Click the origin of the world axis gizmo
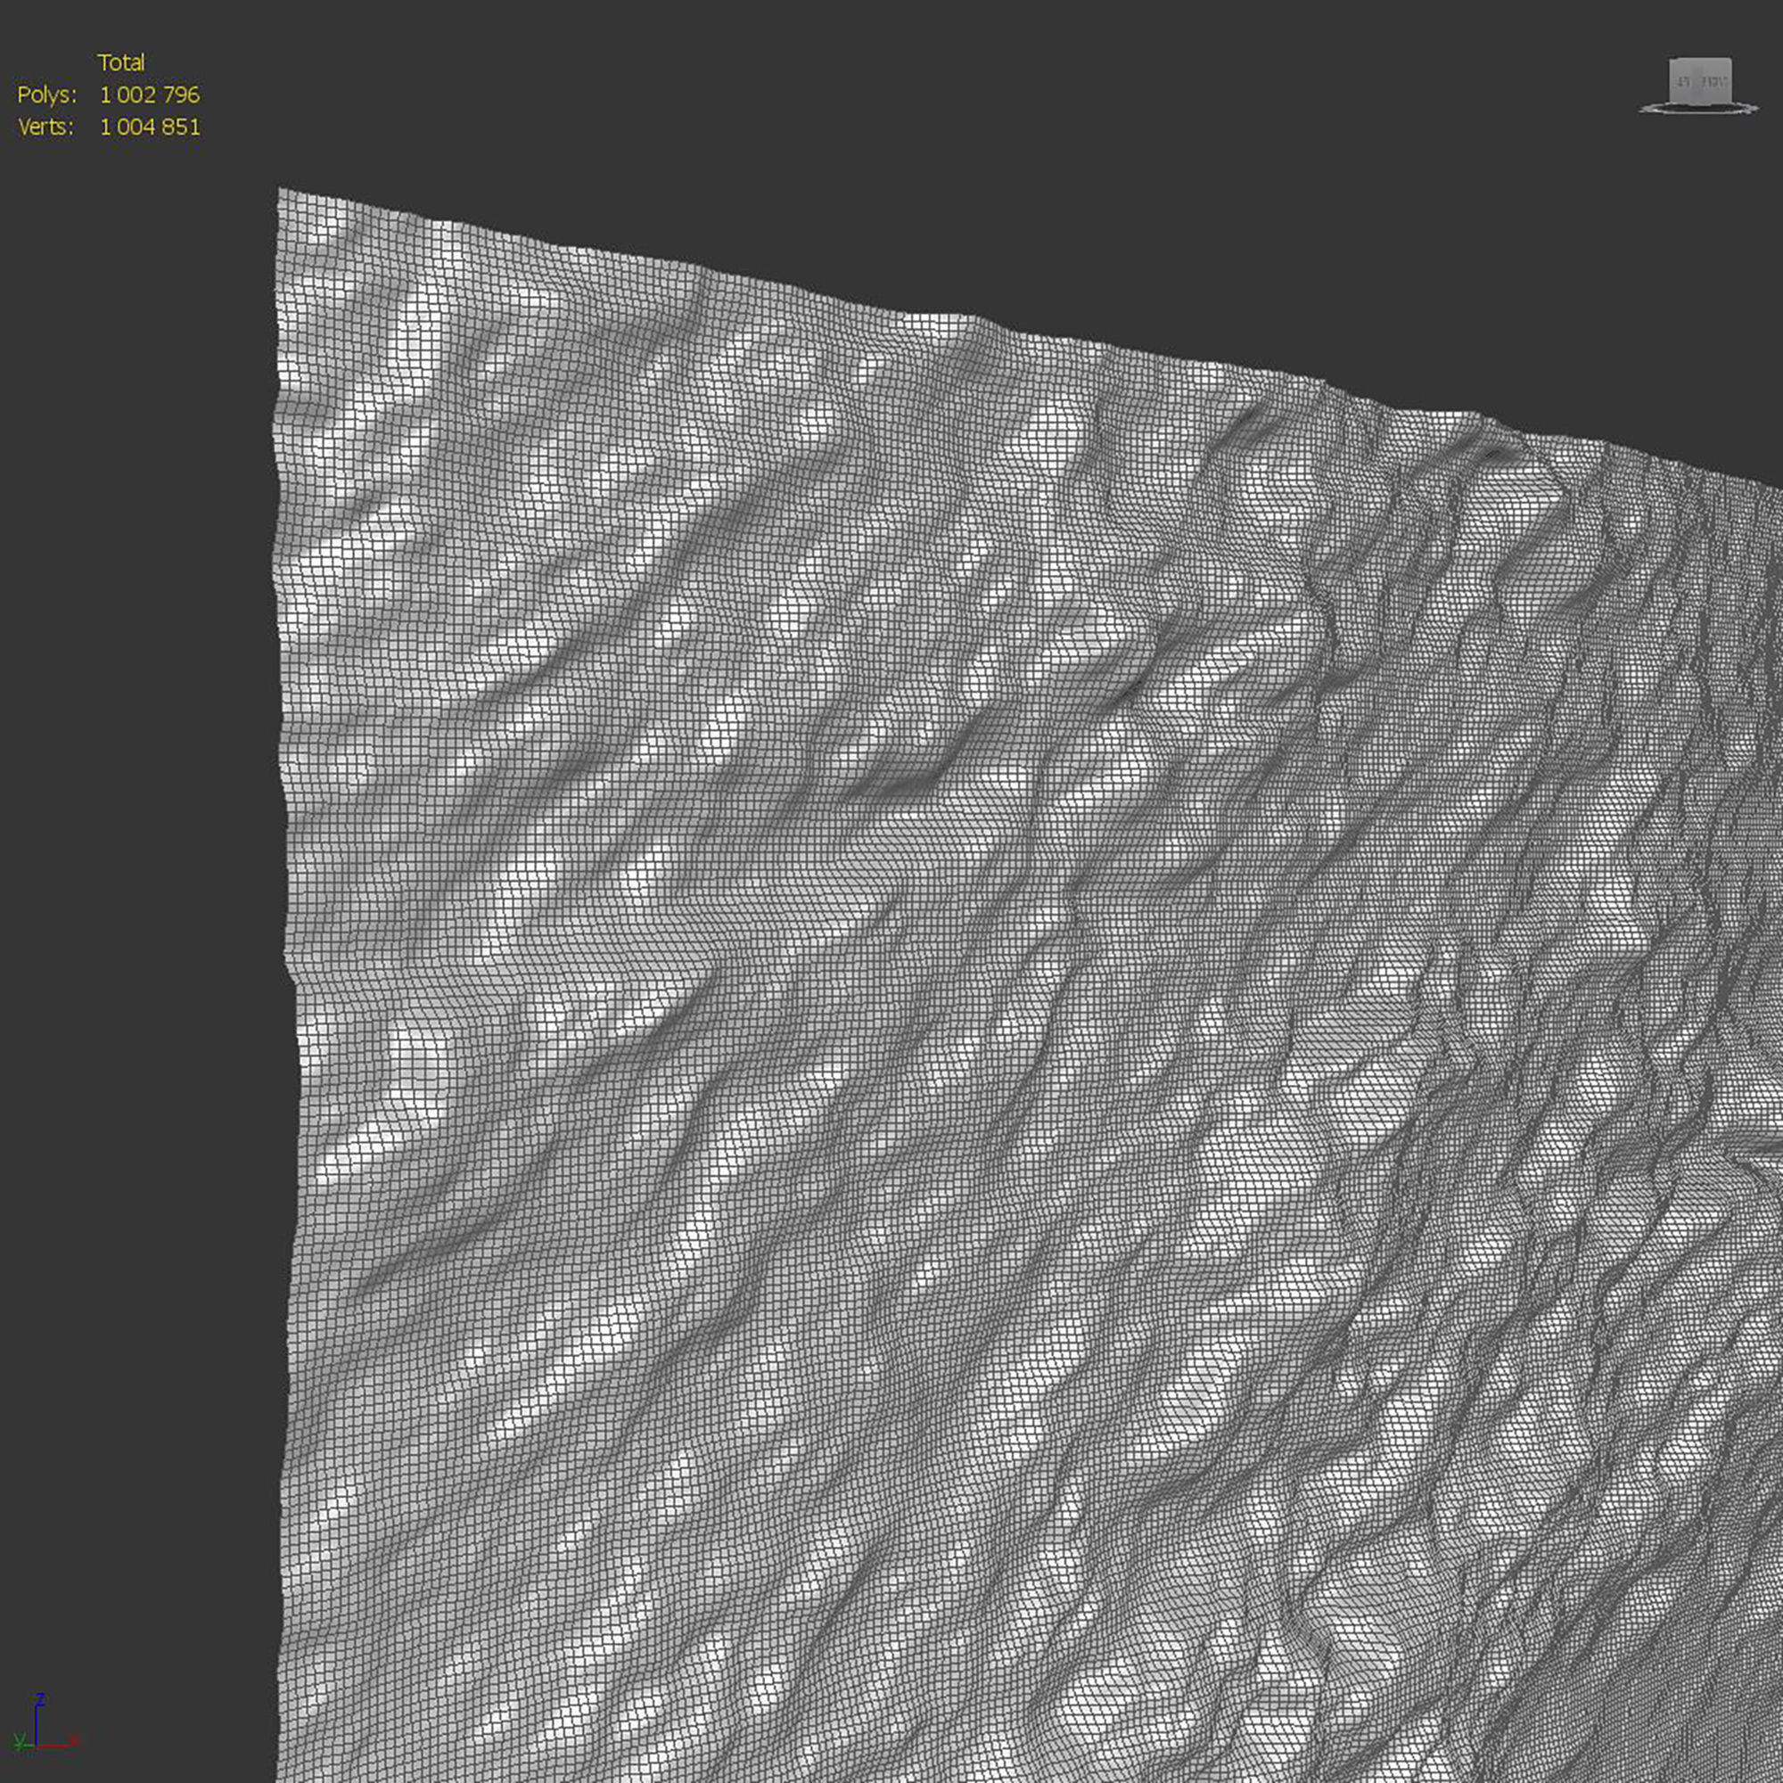 coord(37,1745)
